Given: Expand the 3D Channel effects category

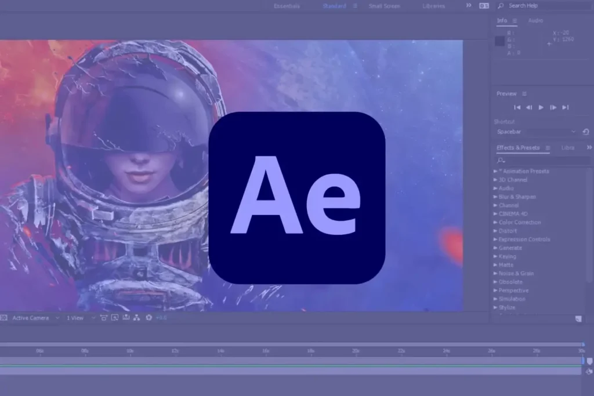Looking at the screenshot, I should click(x=495, y=180).
